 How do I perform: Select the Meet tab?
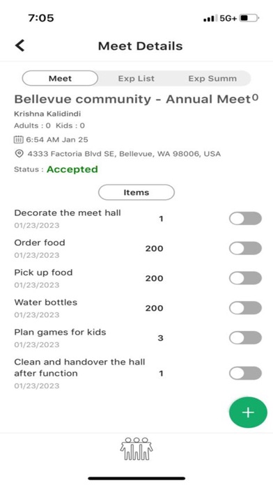pyautogui.click(x=61, y=78)
